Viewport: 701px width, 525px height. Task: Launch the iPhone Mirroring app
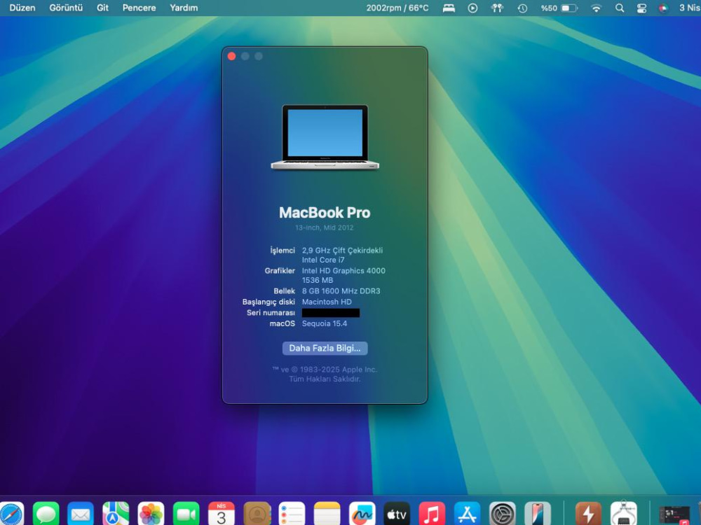tap(538, 514)
